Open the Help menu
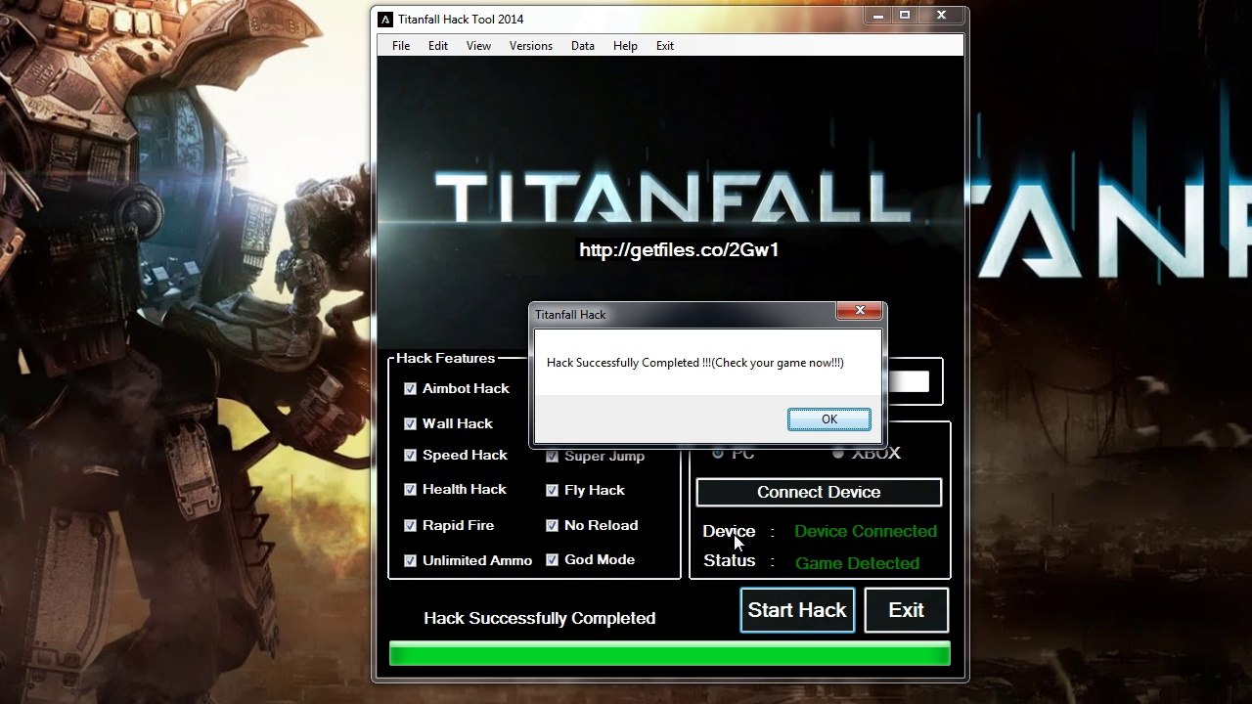The width and height of the screenshot is (1252, 704). click(625, 46)
